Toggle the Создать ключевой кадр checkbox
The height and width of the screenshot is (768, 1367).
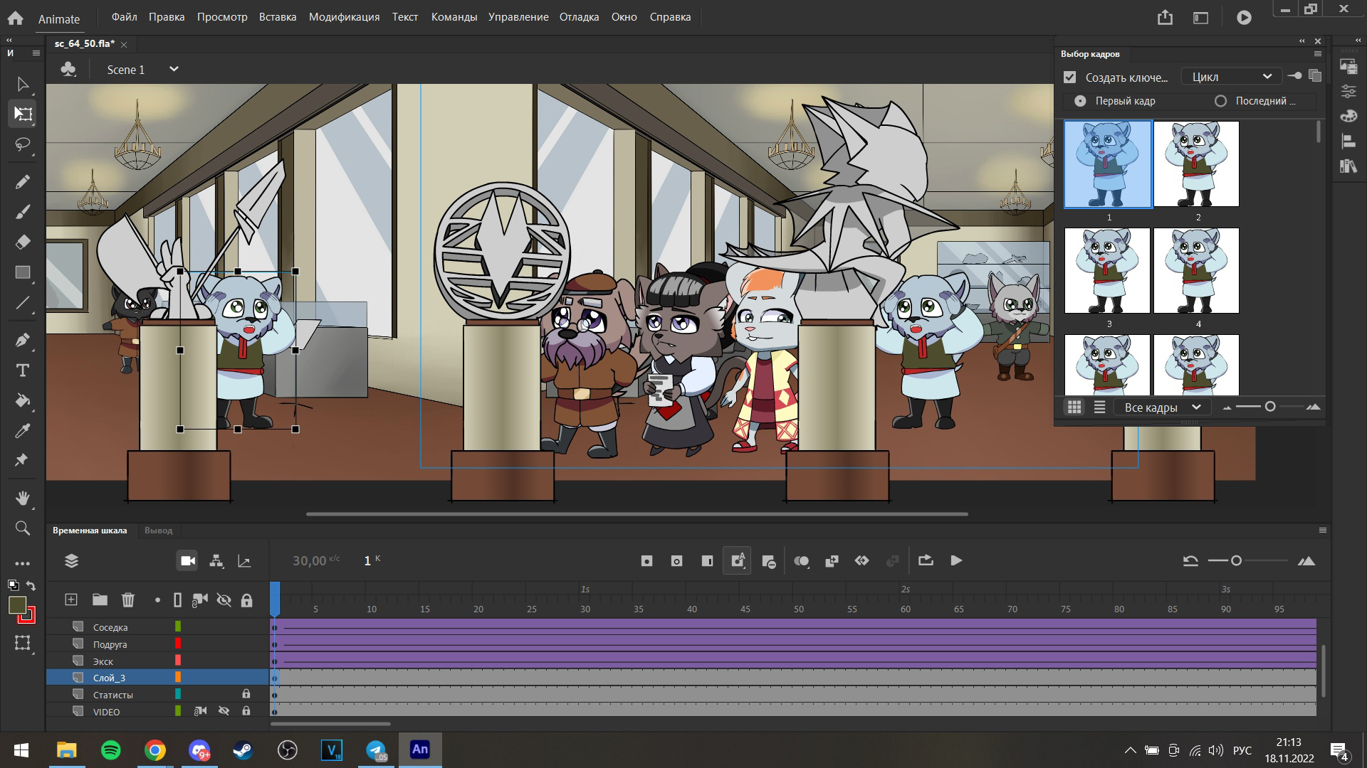pyautogui.click(x=1069, y=77)
